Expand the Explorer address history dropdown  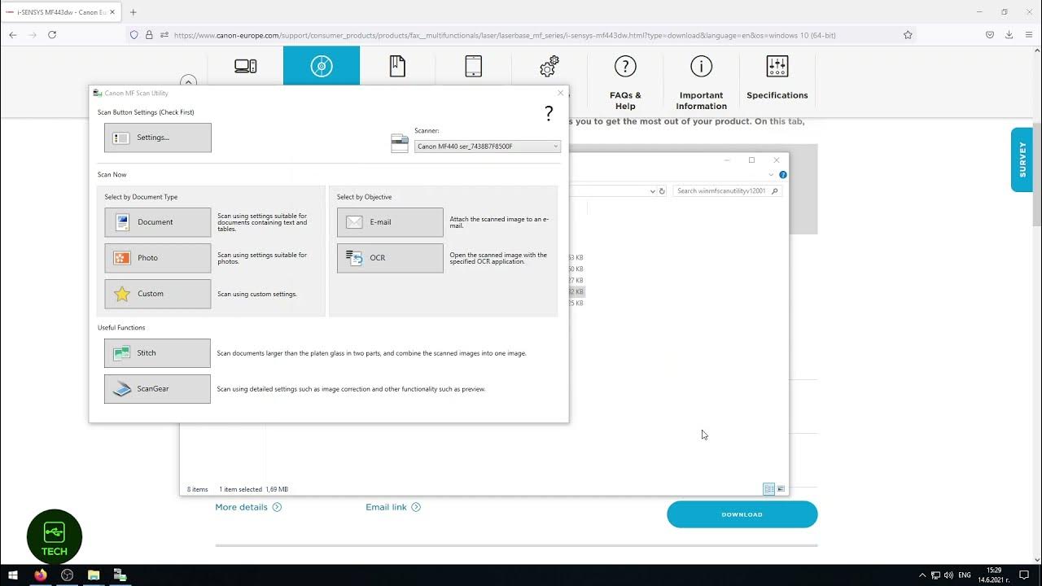pyautogui.click(x=652, y=191)
